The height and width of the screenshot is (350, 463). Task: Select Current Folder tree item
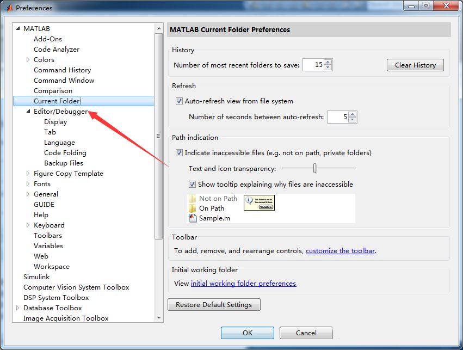[x=57, y=101]
